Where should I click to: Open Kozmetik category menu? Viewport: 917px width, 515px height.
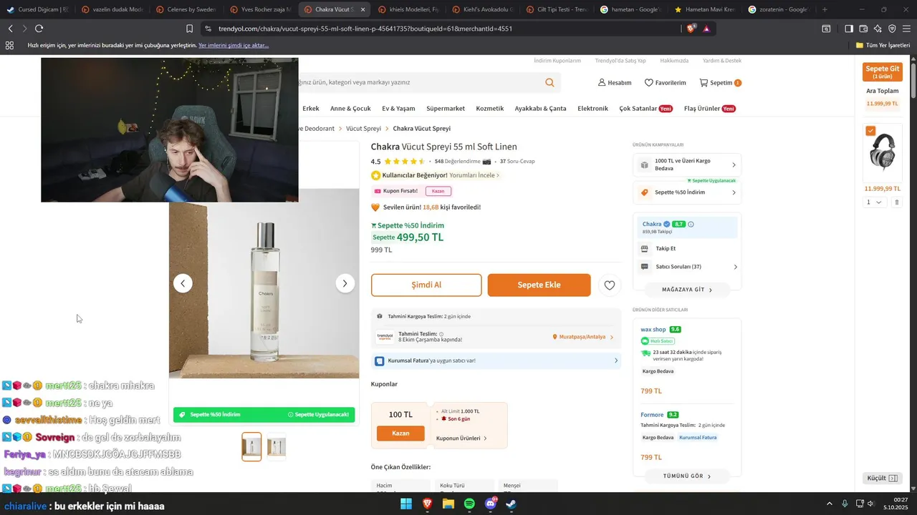(490, 109)
